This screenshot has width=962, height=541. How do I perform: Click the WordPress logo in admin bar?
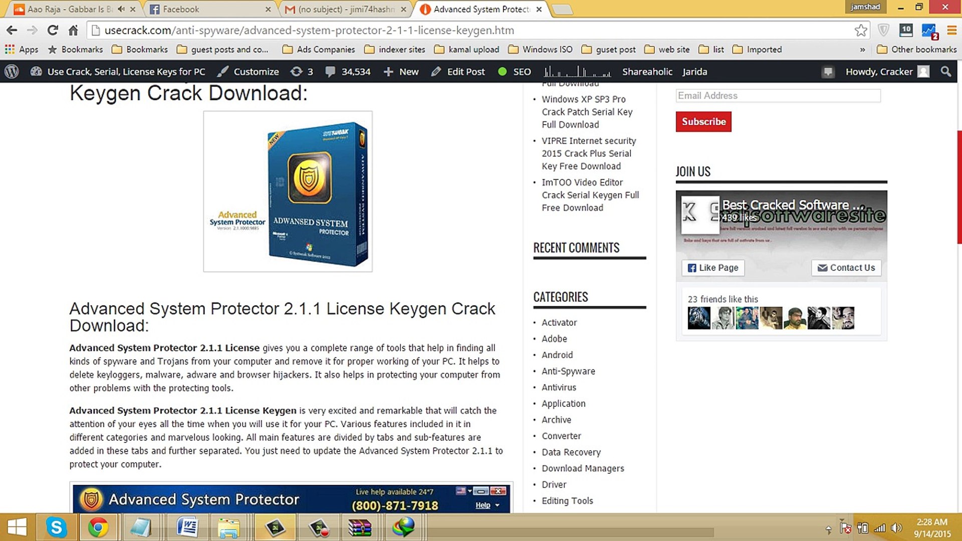12,72
